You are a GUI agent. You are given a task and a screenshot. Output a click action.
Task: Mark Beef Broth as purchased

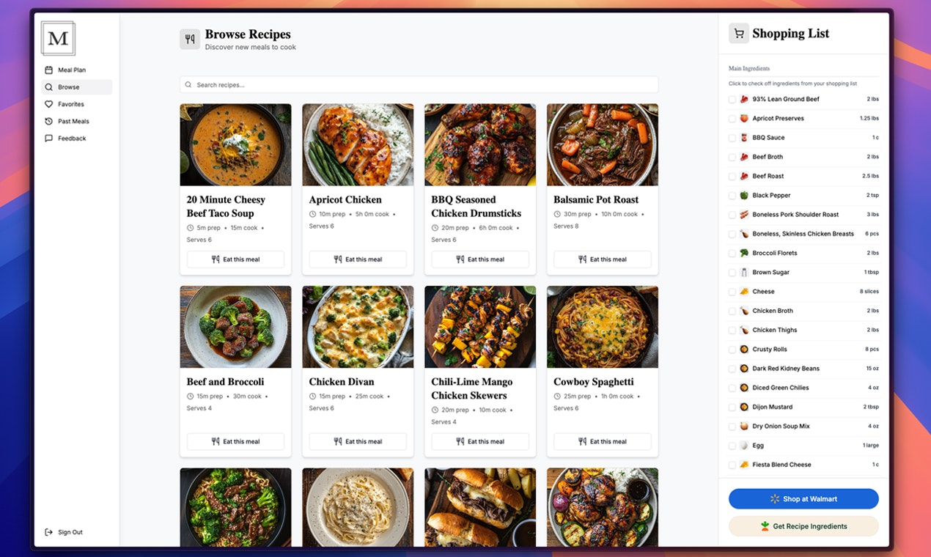click(x=732, y=157)
